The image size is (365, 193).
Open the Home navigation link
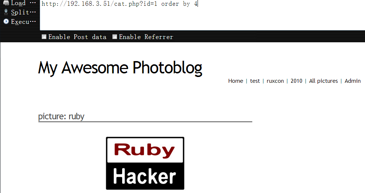pos(236,81)
